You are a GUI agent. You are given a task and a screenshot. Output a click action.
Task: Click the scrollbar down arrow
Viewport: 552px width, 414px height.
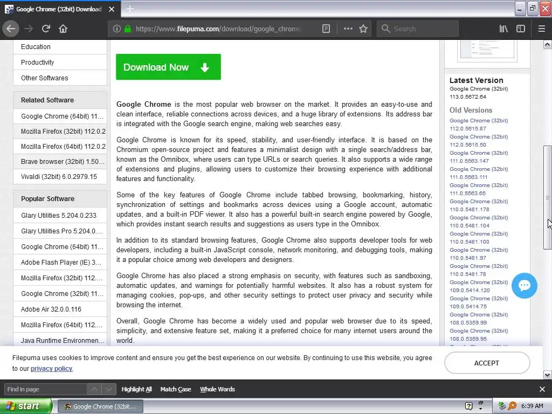(x=548, y=375)
